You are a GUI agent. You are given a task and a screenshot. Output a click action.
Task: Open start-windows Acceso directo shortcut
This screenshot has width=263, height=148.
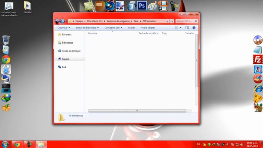click(x=9, y=9)
